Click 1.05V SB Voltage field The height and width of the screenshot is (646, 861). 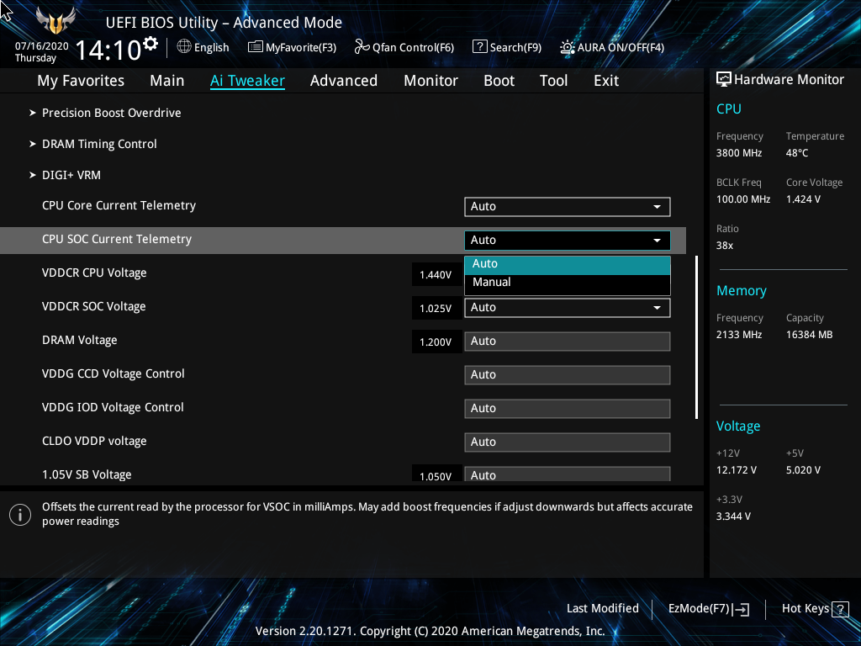[568, 474]
